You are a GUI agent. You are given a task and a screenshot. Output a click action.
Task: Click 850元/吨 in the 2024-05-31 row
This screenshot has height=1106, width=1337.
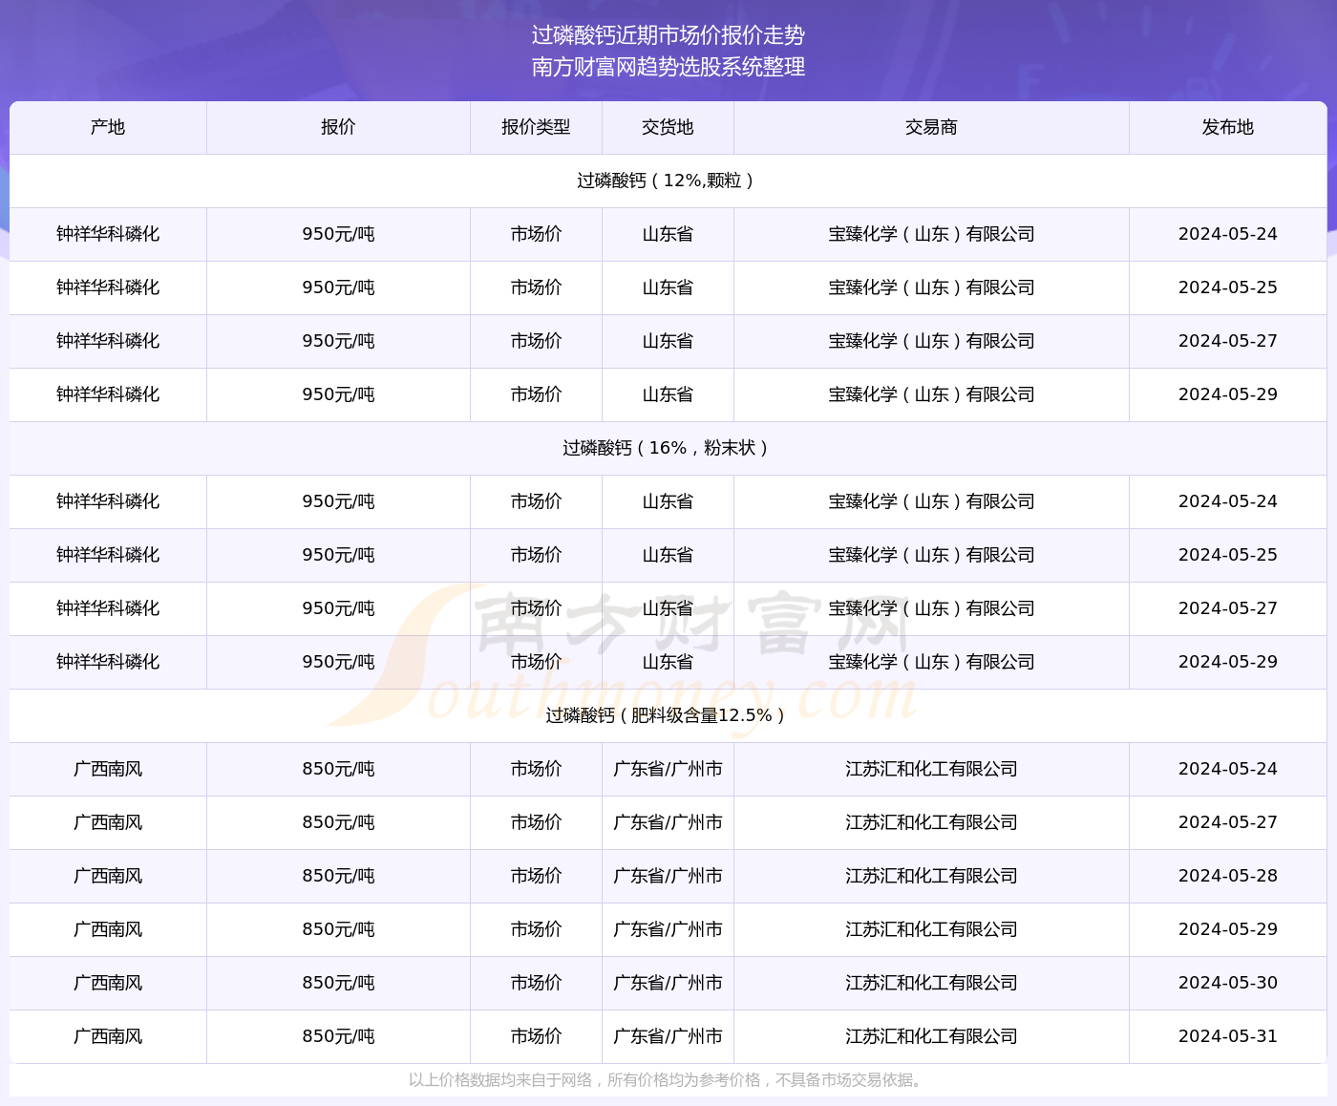[338, 1036]
